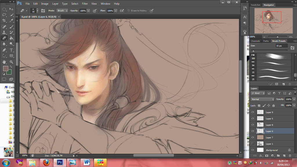Expand the layer blend mode dropdown showing Normal
This screenshot has width=297, height=167.
262,99
